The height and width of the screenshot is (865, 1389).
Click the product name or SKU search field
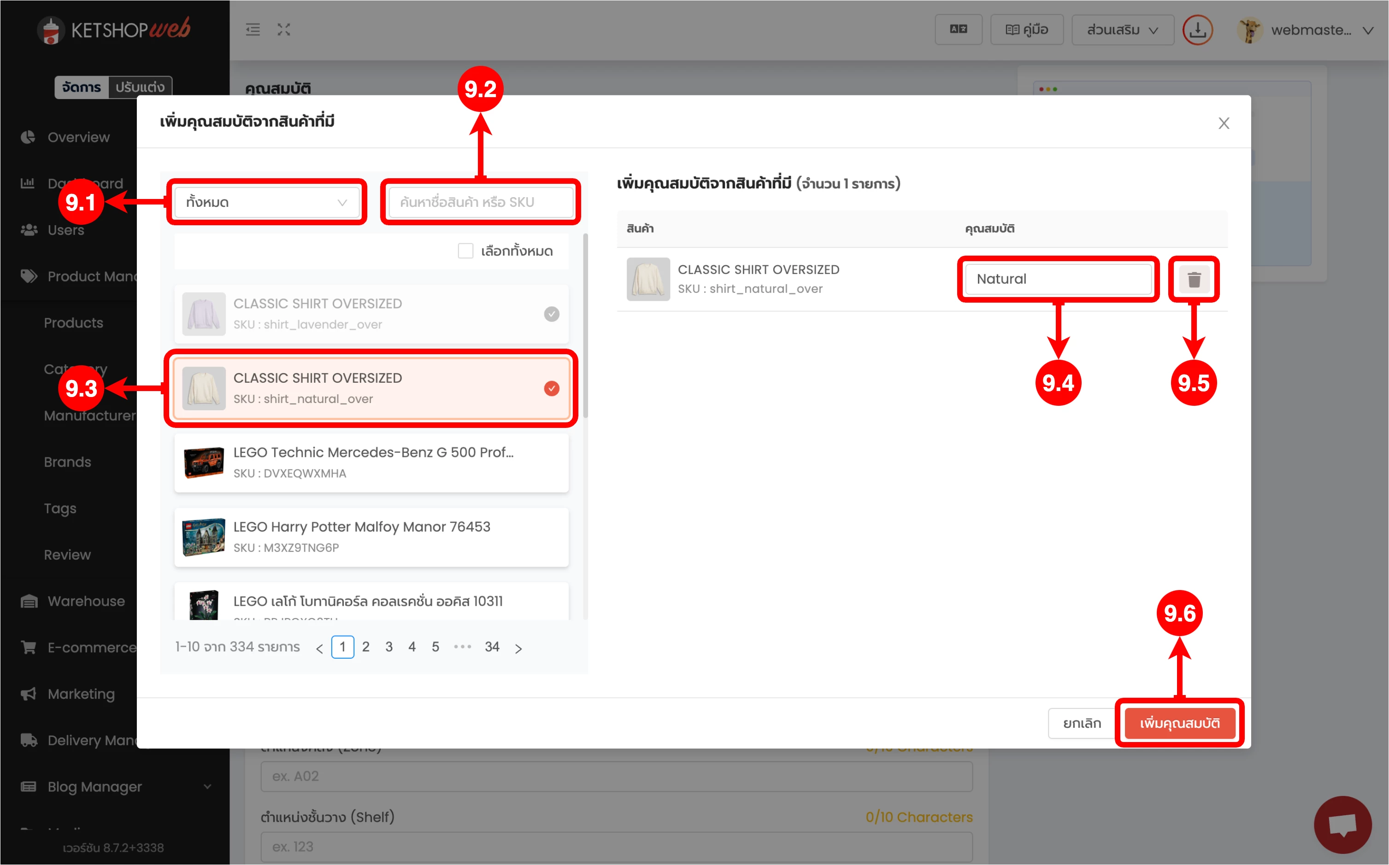click(x=480, y=202)
